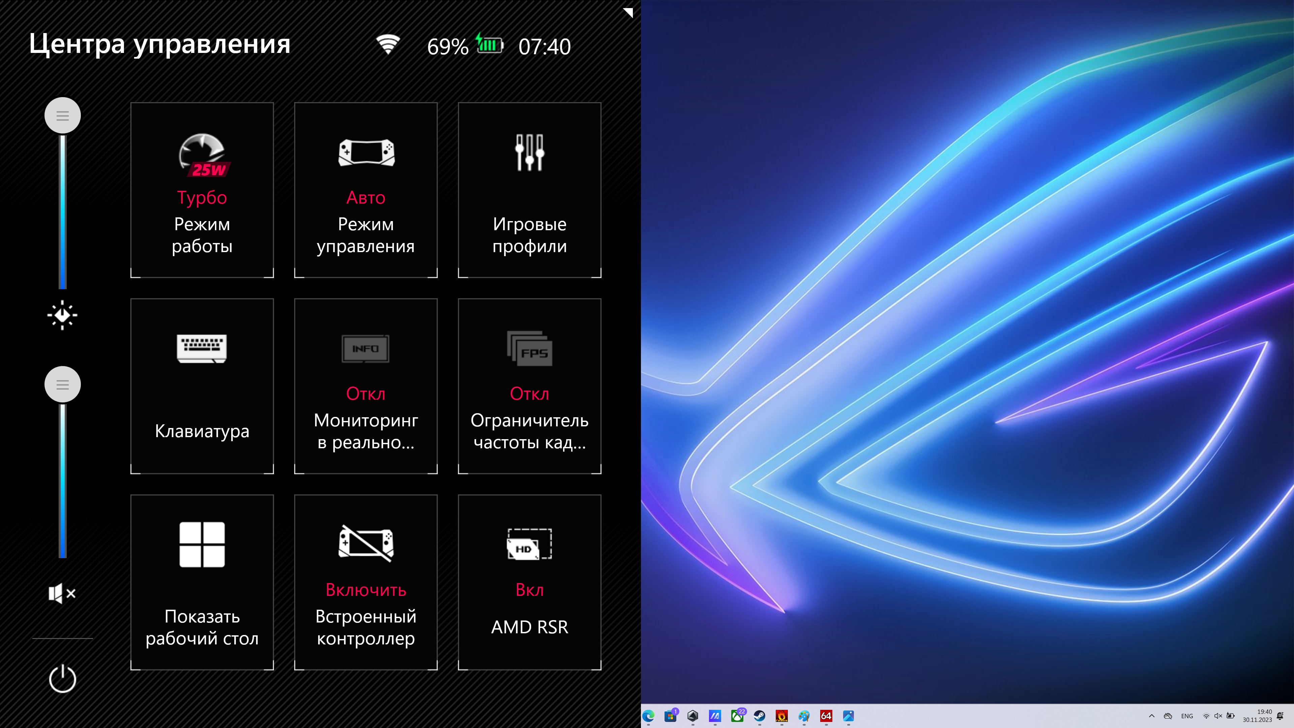Click the muted speaker icon in Command Center
This screenshot has height=728, width=1294.
(62, 593)
